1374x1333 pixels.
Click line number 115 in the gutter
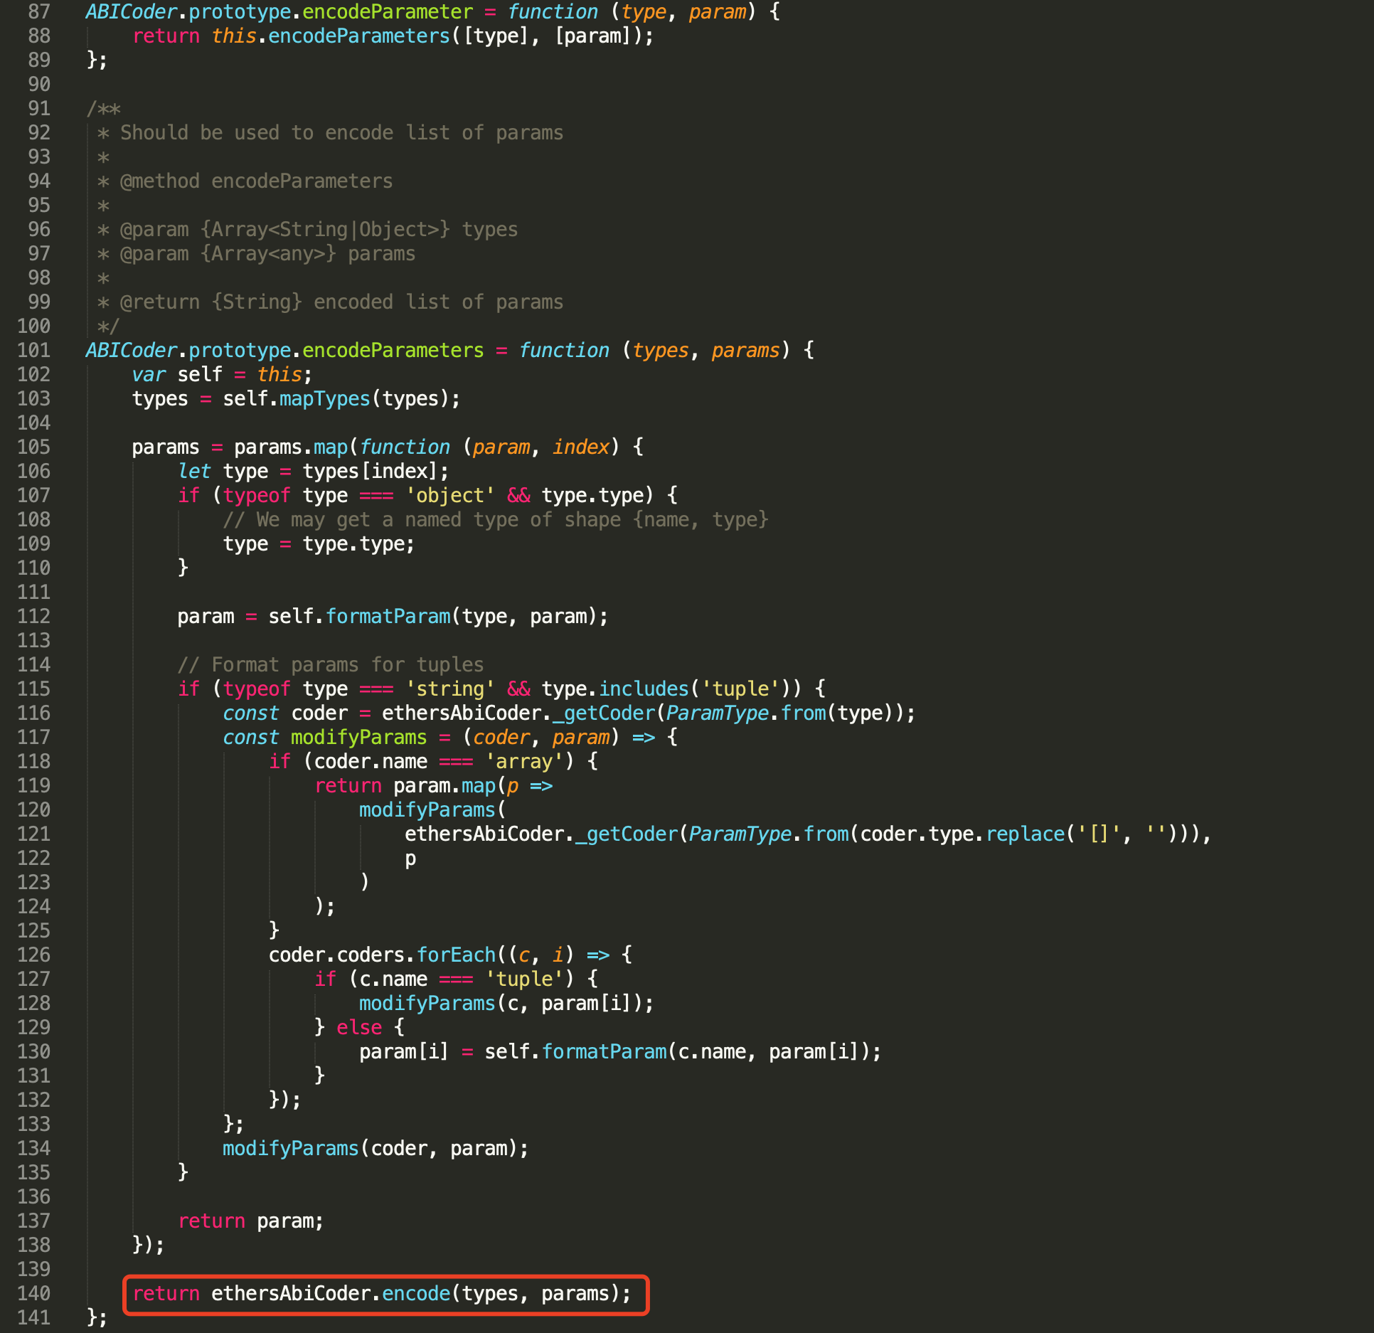coord(34,689)
